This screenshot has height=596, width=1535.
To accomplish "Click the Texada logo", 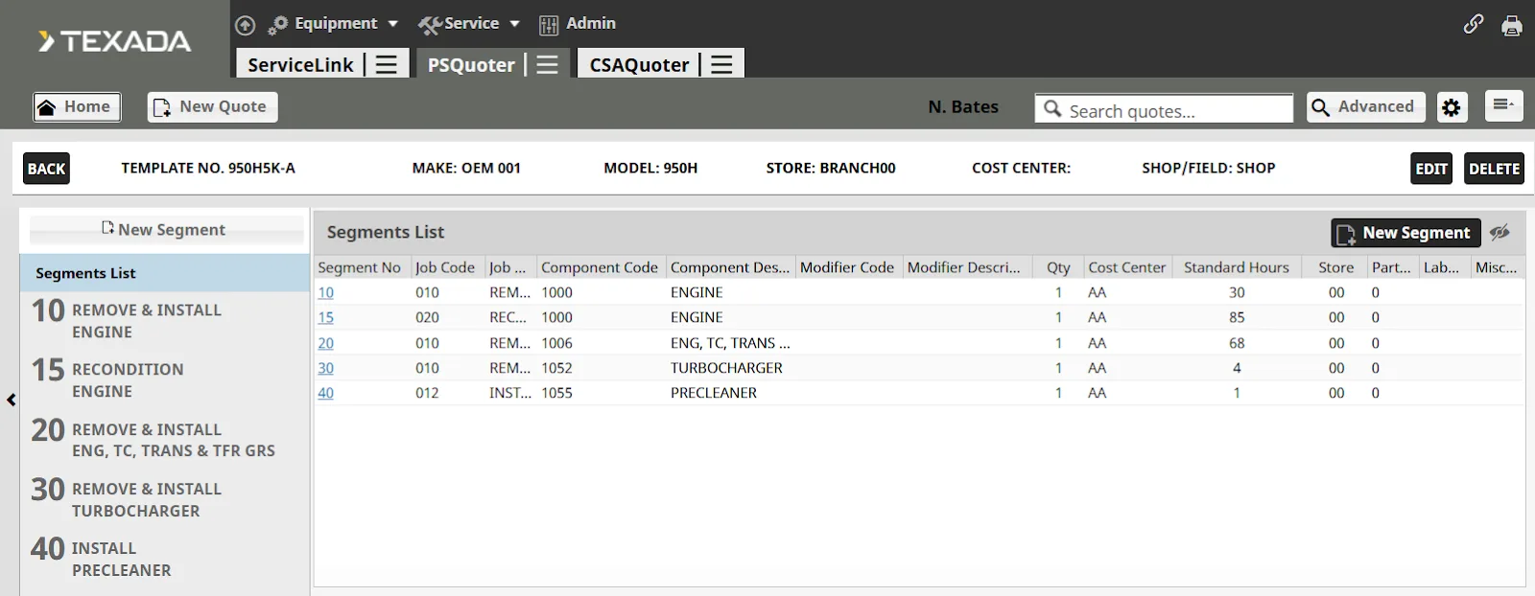I will pyautogui.click(x=114, y=41).
